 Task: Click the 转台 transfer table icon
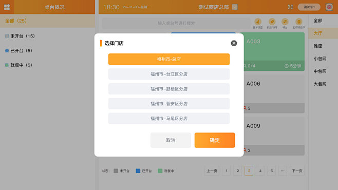pos(285,23)
